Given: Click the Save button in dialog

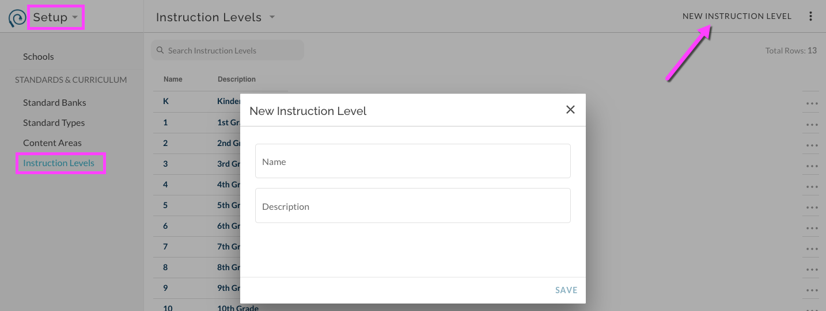Looking at the screenshot, I should coord(566,290).
